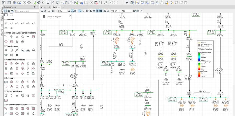Add a new diagram tab with plus button
The image size is (235, 116).
point(63,7)
